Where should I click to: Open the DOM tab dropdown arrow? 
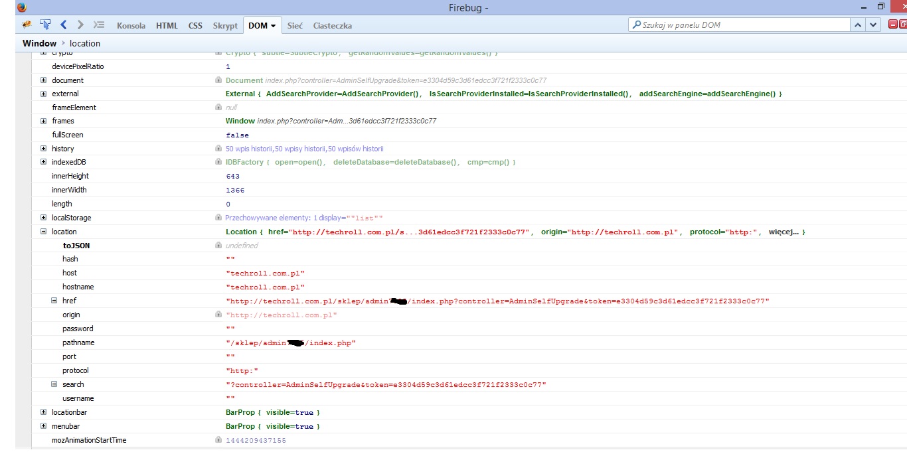273,26
